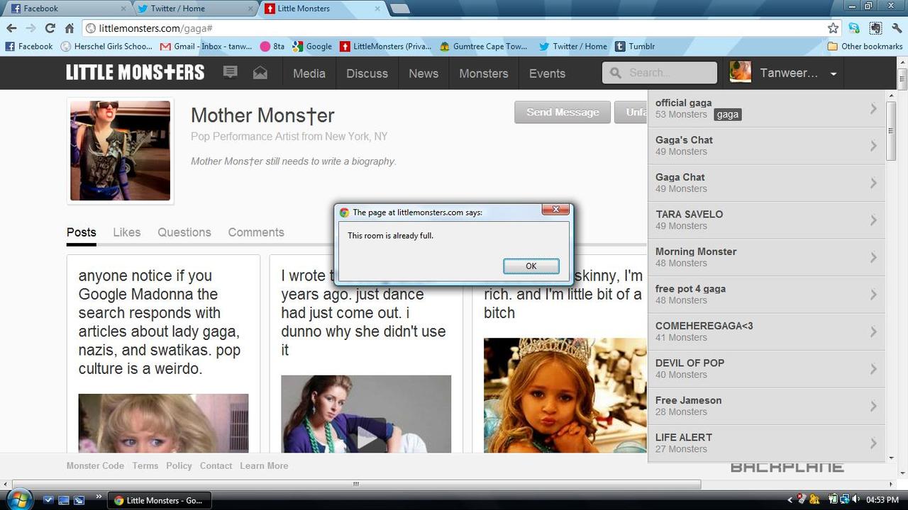Click the Little Monsters Chrome taskbar button
This screenshot has width=908, height=510.
coord(160,500)
